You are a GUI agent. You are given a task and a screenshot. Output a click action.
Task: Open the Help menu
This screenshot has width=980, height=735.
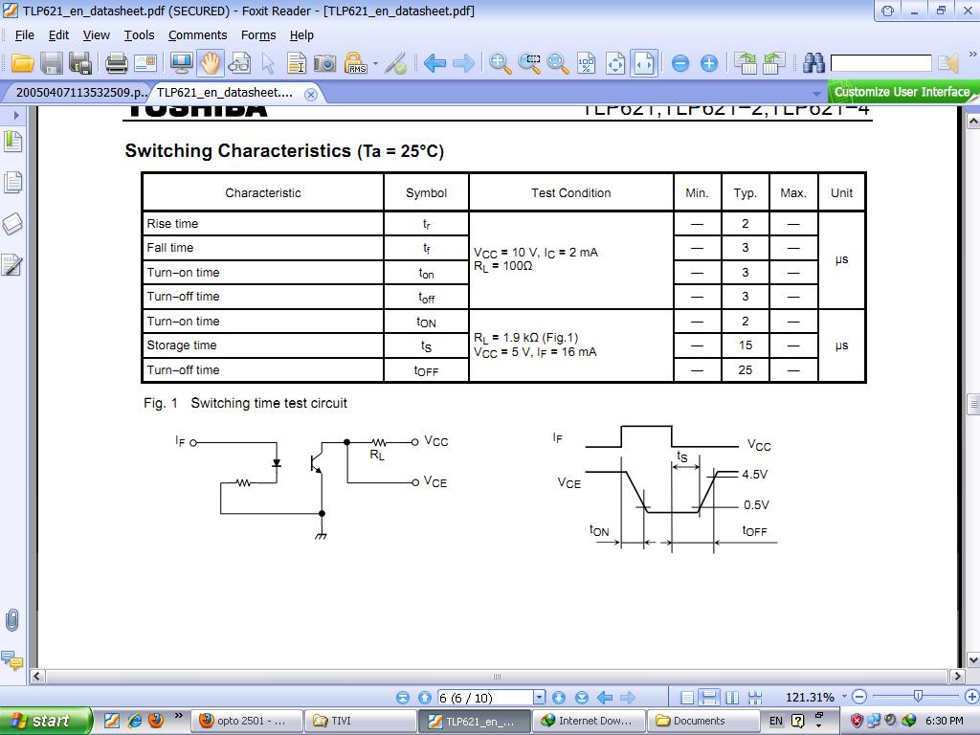(x=301, y=35)
